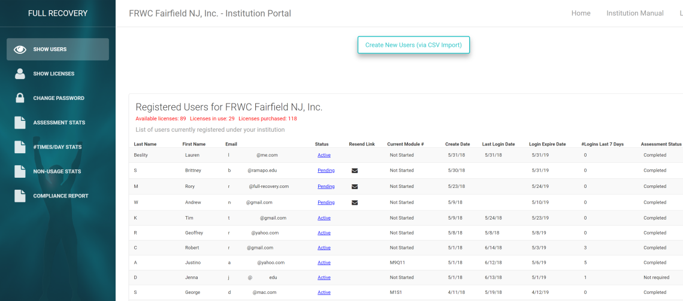Click the Current Module # column header

[x=406, y=144]
